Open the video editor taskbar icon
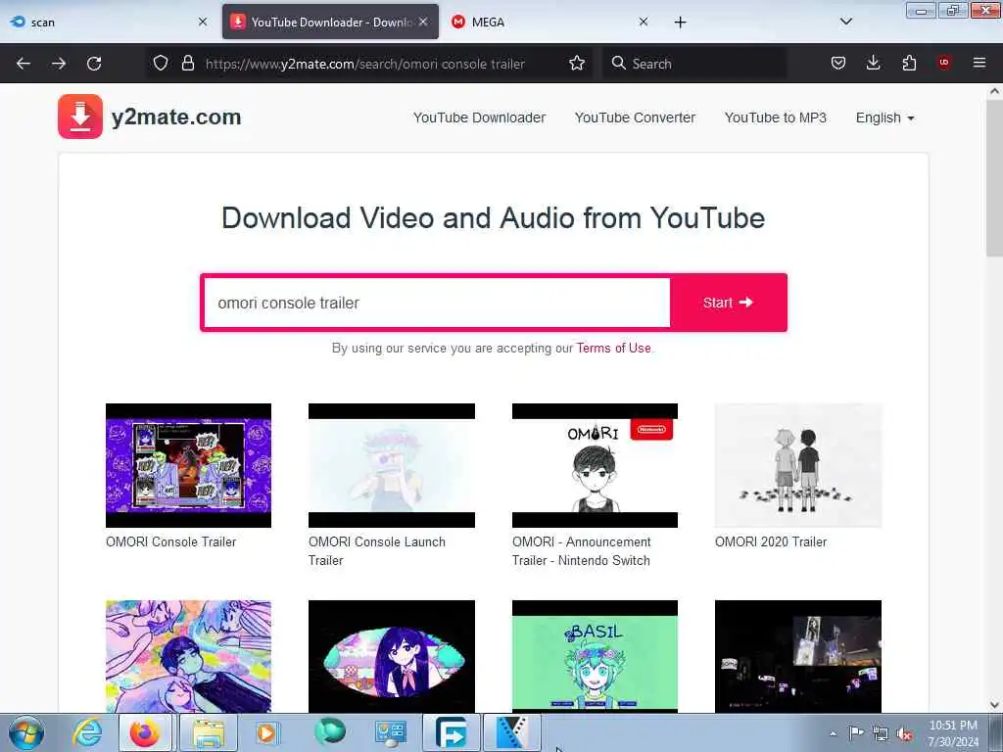 (x=511, y=732)
